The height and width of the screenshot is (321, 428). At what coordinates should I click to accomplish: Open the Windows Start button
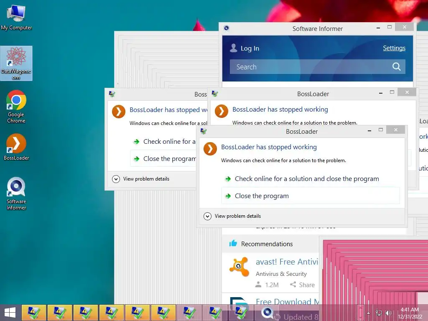pos(10,313)
